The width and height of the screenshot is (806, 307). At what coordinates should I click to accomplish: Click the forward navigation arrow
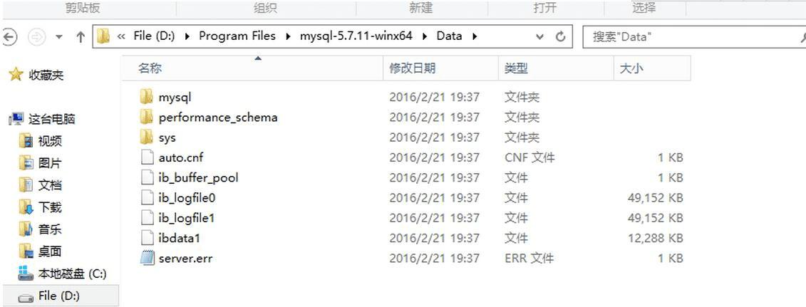36,36
